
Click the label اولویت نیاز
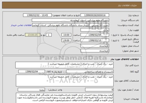[133, 30]
